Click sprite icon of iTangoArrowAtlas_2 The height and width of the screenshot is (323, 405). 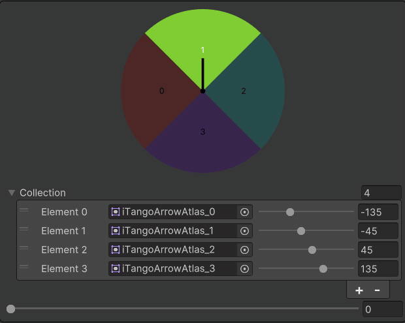tap(116, 250)
